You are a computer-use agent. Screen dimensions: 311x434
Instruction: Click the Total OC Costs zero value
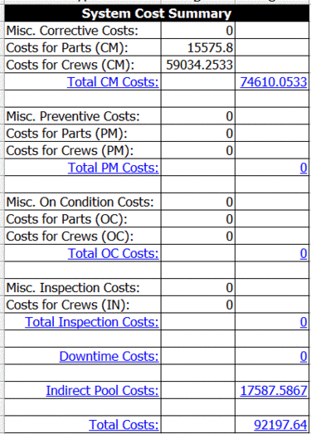click(304, 254)
